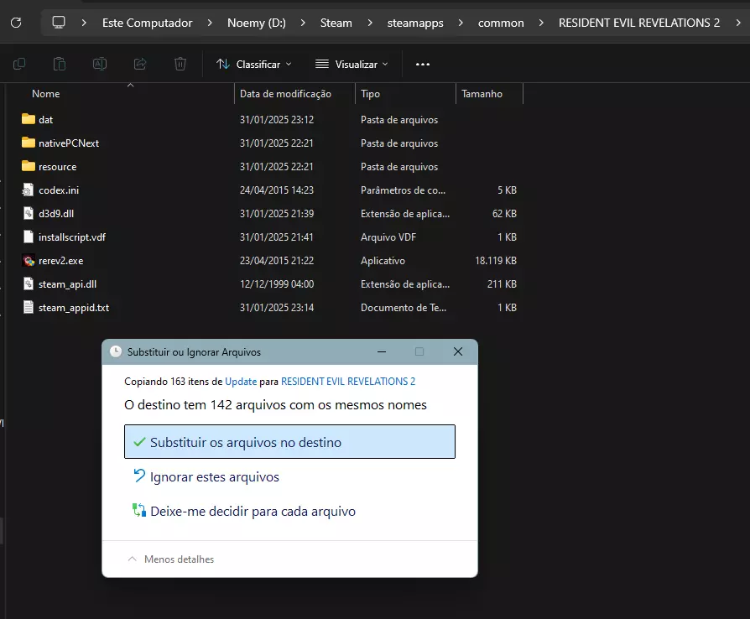This screenshot has width=750, height=619.
Task: Navigate to Steam breadcrumb
Action: tap(336, 23)
